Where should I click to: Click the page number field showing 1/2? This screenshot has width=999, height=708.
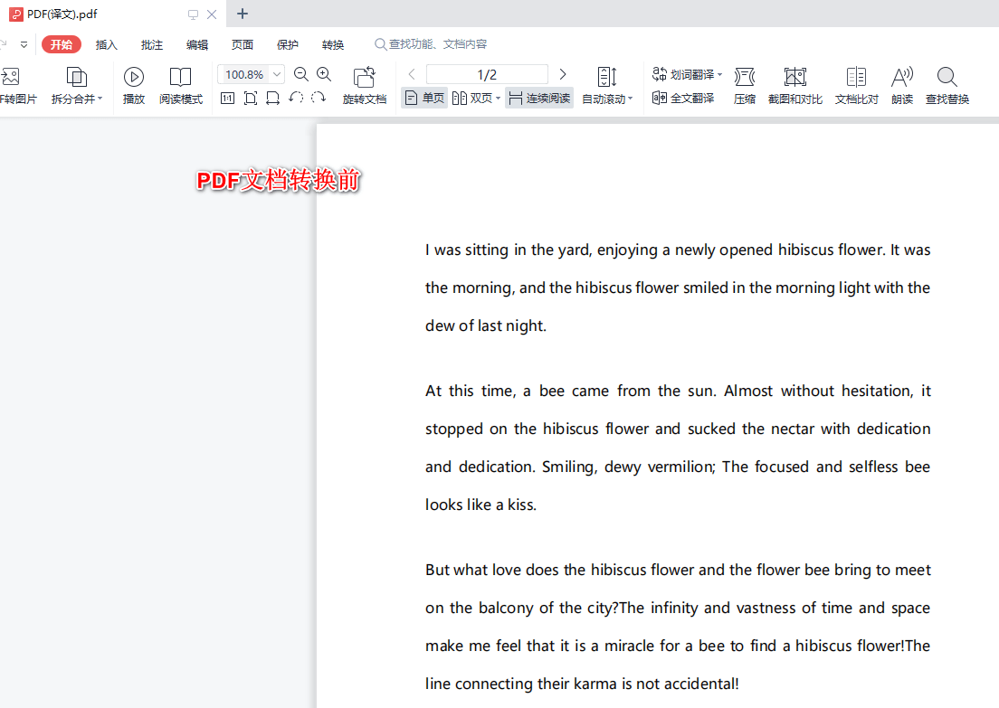(x=487, y=74)
